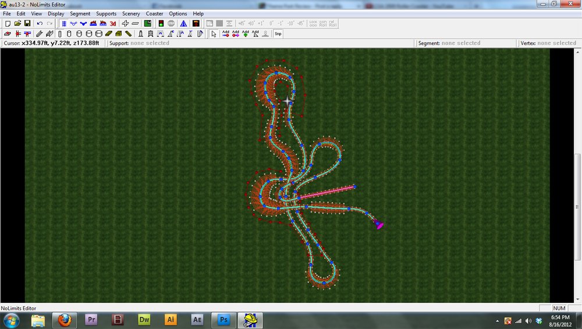Click the vertical scrollbar thumb

578,207
